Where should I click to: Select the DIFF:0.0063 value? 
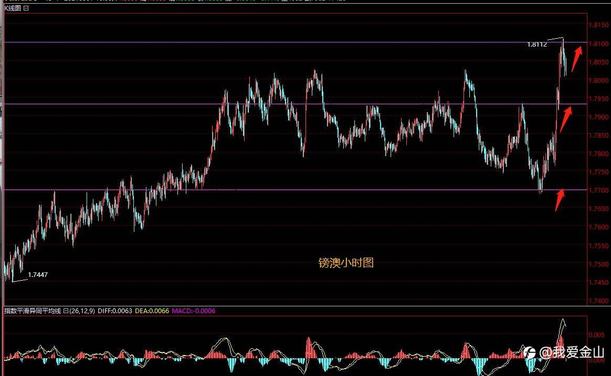click(x=115, y=311)
